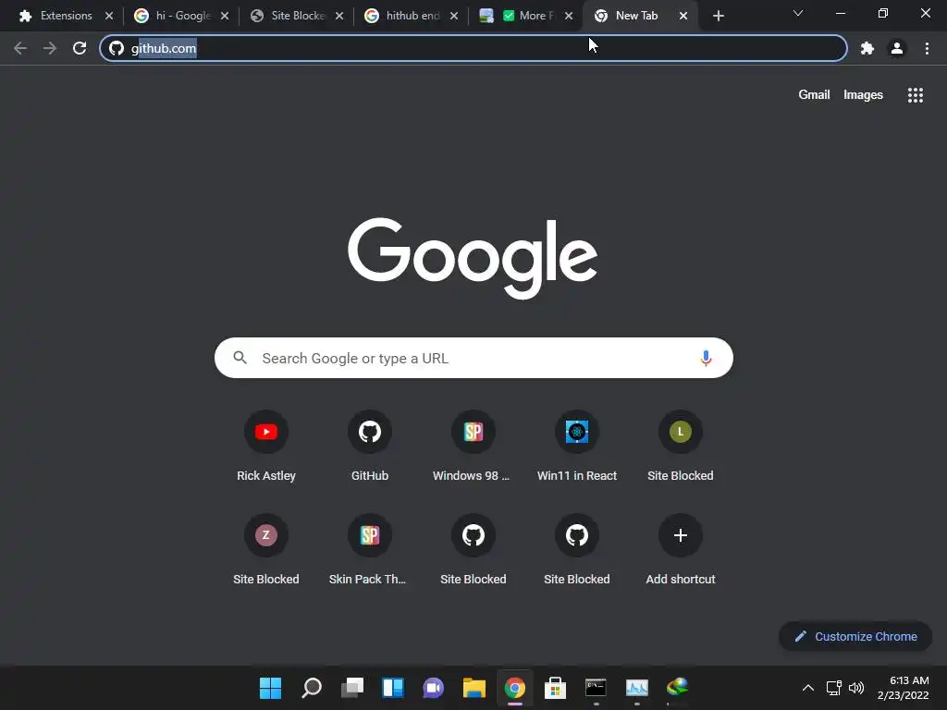This screenshot has width=947, height=710.
Task: Open Widgets from the taskbar
Action: 392,688
